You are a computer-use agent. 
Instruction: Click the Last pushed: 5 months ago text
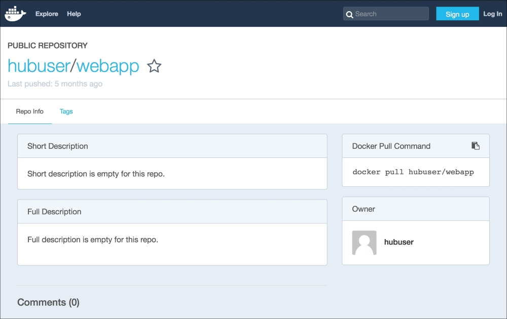click(x=55, y=84)
